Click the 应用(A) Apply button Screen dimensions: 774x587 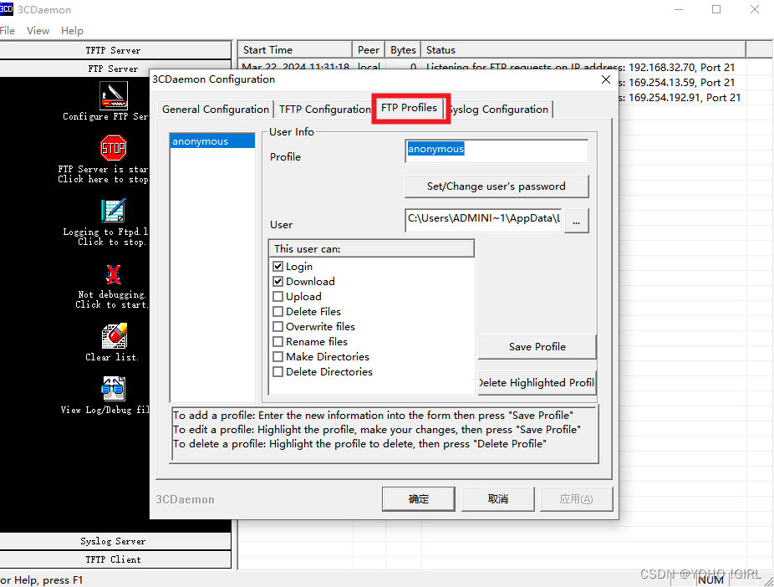(x=577, y=499)
